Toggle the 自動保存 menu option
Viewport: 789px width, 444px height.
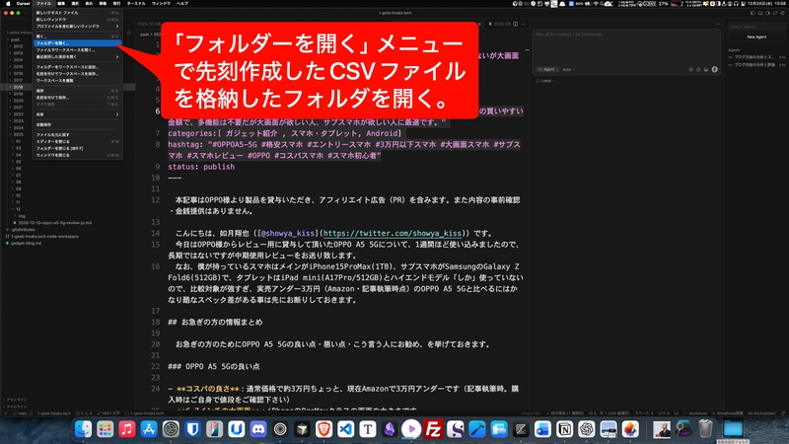(77, 124)
